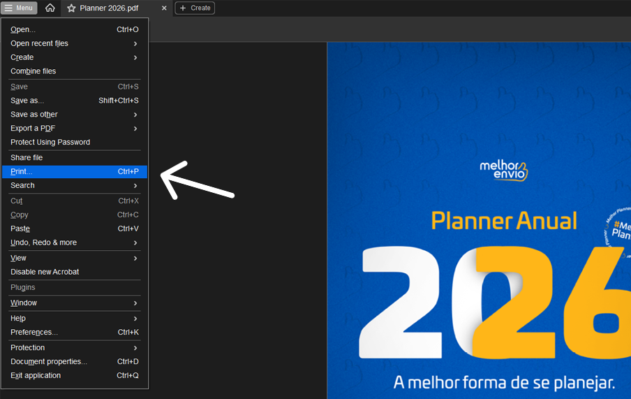Expand the Protection submenu
Screen dimensions: 631x399
coord(75,347)
